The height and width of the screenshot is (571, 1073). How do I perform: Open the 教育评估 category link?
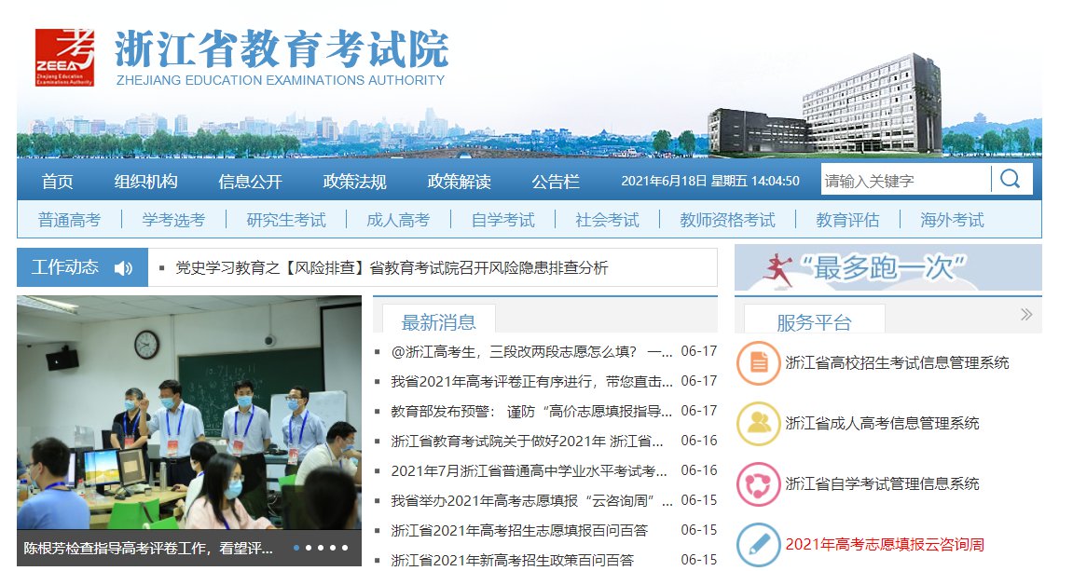click(x=847, y=220)
